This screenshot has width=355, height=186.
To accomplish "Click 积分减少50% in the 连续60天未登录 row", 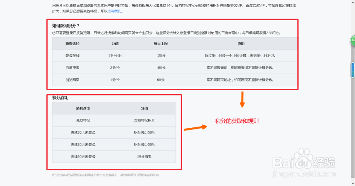I will point(144,144).
